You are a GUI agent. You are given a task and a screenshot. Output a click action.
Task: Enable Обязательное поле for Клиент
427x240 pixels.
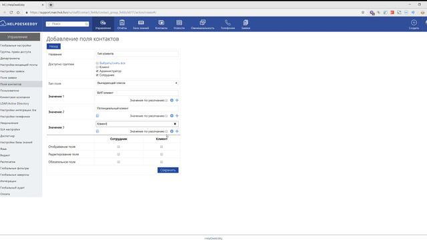(x=161, y=162)
